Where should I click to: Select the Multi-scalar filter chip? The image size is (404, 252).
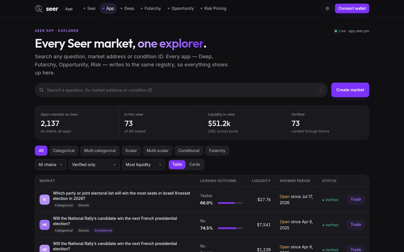point(157,151)
